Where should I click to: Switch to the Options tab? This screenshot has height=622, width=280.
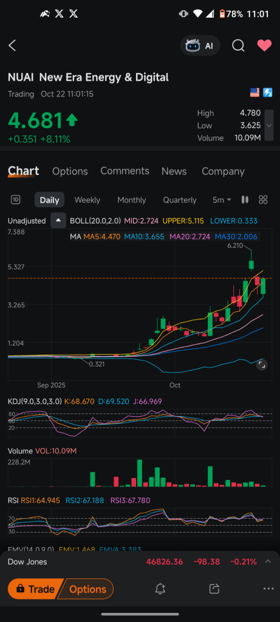[70, 171]
